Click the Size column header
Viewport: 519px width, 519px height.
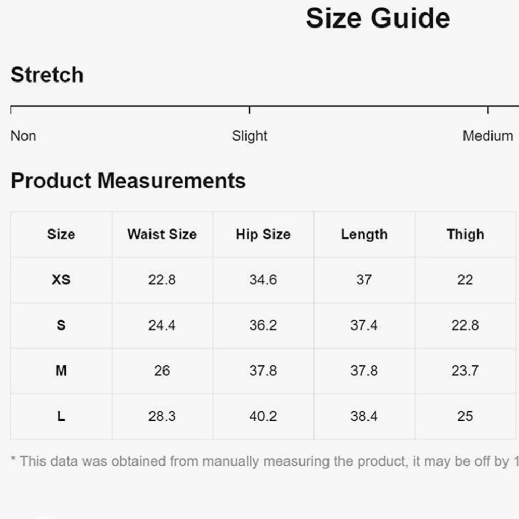(61, 235)
